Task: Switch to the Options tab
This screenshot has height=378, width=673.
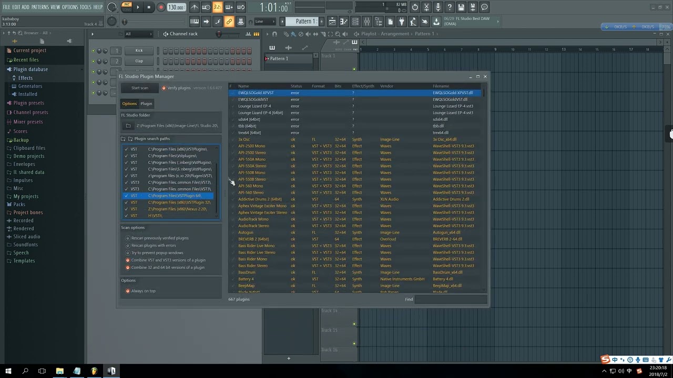Action: (x=129, y=103)
